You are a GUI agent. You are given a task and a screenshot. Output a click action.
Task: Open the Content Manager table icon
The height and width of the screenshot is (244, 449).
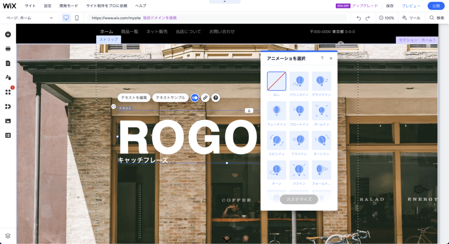8,135
